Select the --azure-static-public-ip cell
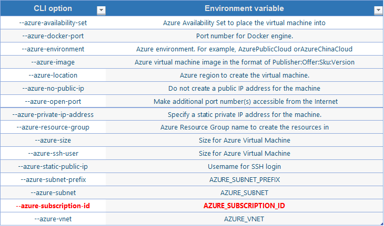384x226 pixels. [x=53, y=166]
